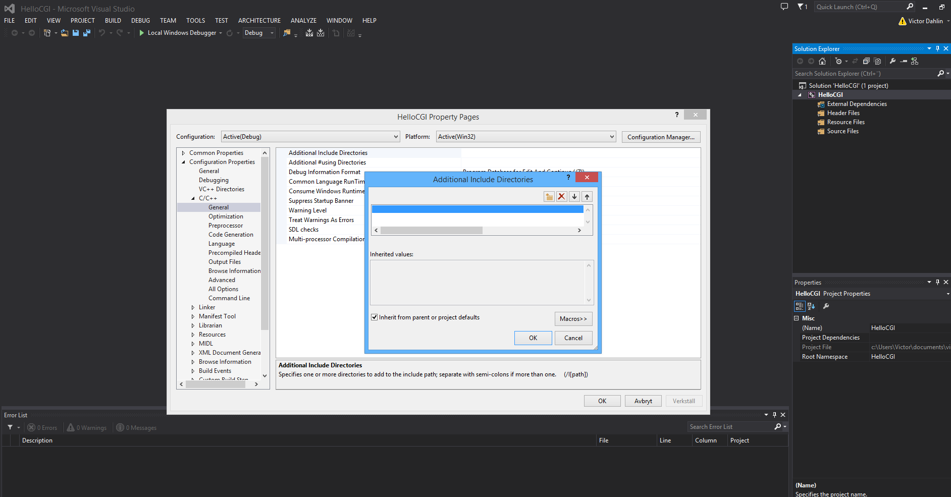Open the ARCHITECTURE menu
Screen dimensions: 951x497
click(259, 21)
